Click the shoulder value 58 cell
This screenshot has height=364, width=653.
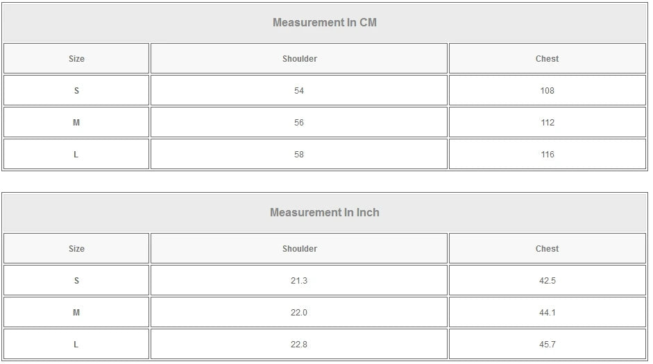(299, 155)
